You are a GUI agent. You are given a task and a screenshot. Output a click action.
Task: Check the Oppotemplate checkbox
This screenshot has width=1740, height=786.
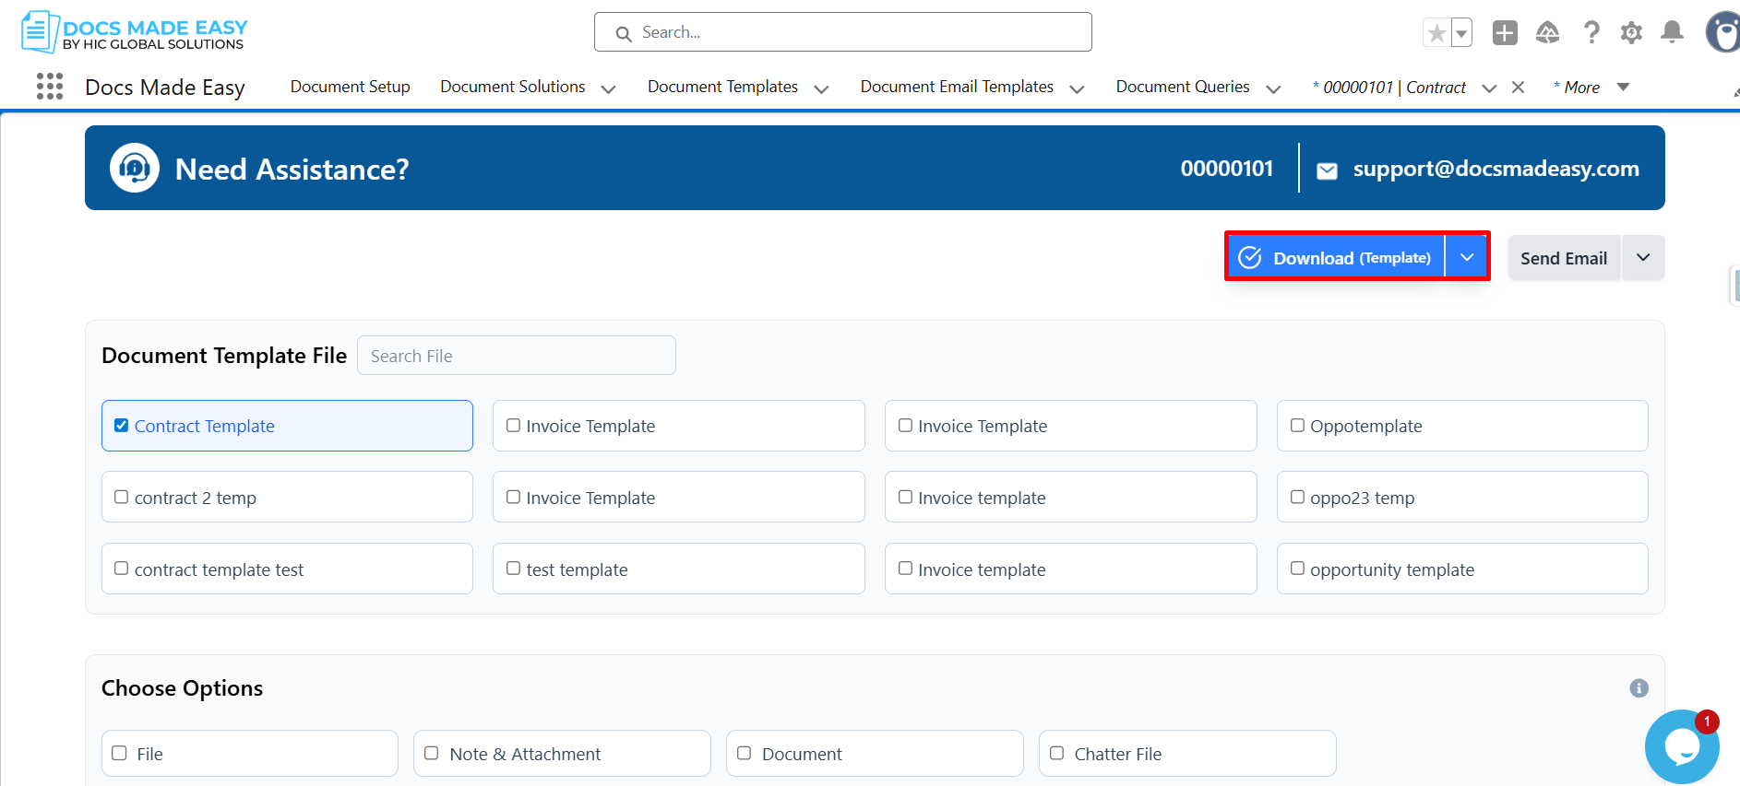[x=1297, y=426]
